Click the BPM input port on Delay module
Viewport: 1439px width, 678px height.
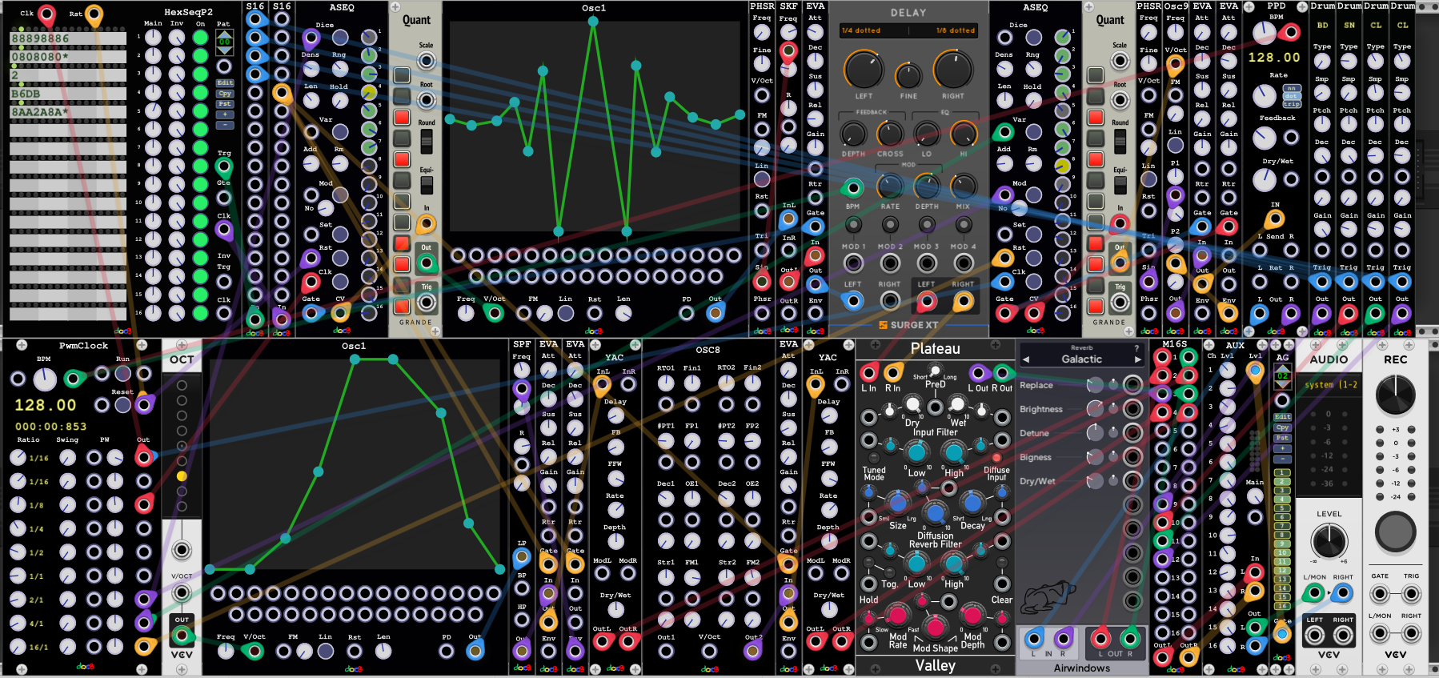853,188
